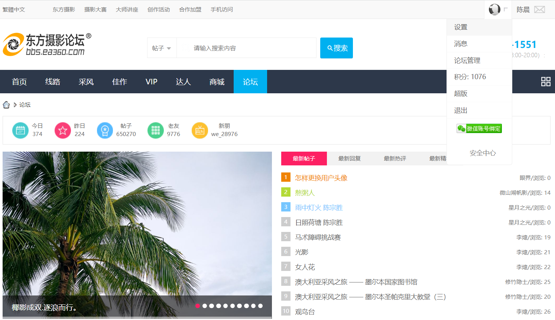Click the old friends green grid icon

(x=155, y=130)
